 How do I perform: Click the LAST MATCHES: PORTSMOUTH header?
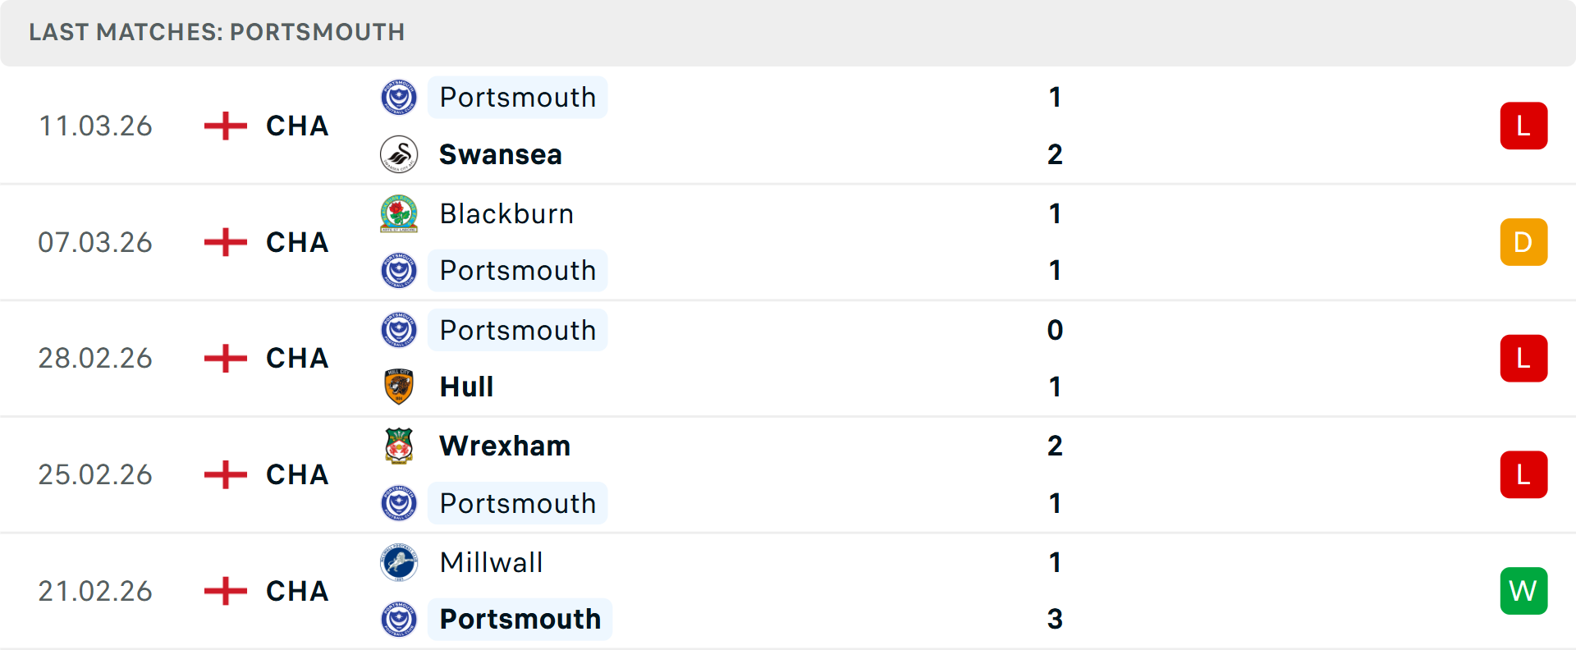point(216,32)
